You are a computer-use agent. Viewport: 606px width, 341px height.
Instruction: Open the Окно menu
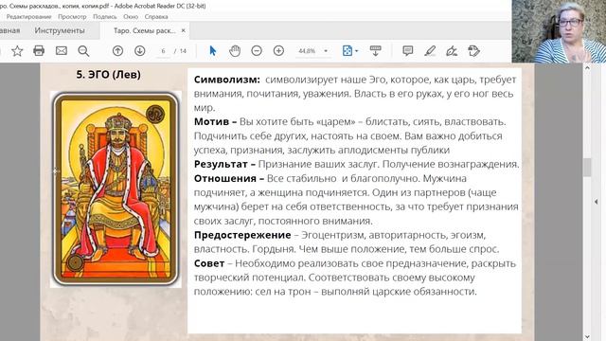(131, 17)
